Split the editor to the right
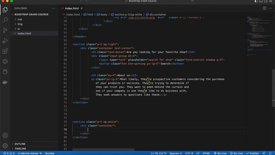This screenshot has height=155, width=275. point(264,8)
